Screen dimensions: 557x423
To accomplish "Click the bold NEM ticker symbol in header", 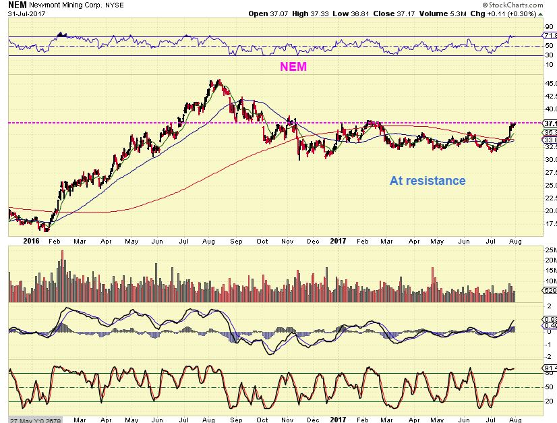I will 18,5.
